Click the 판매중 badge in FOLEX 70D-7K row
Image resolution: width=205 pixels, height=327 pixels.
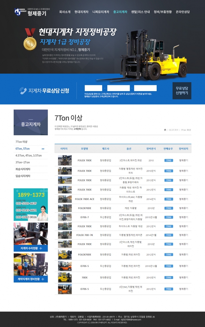(169, 235)
